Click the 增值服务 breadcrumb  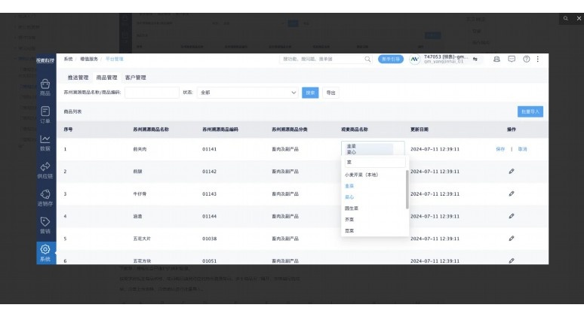89,59
